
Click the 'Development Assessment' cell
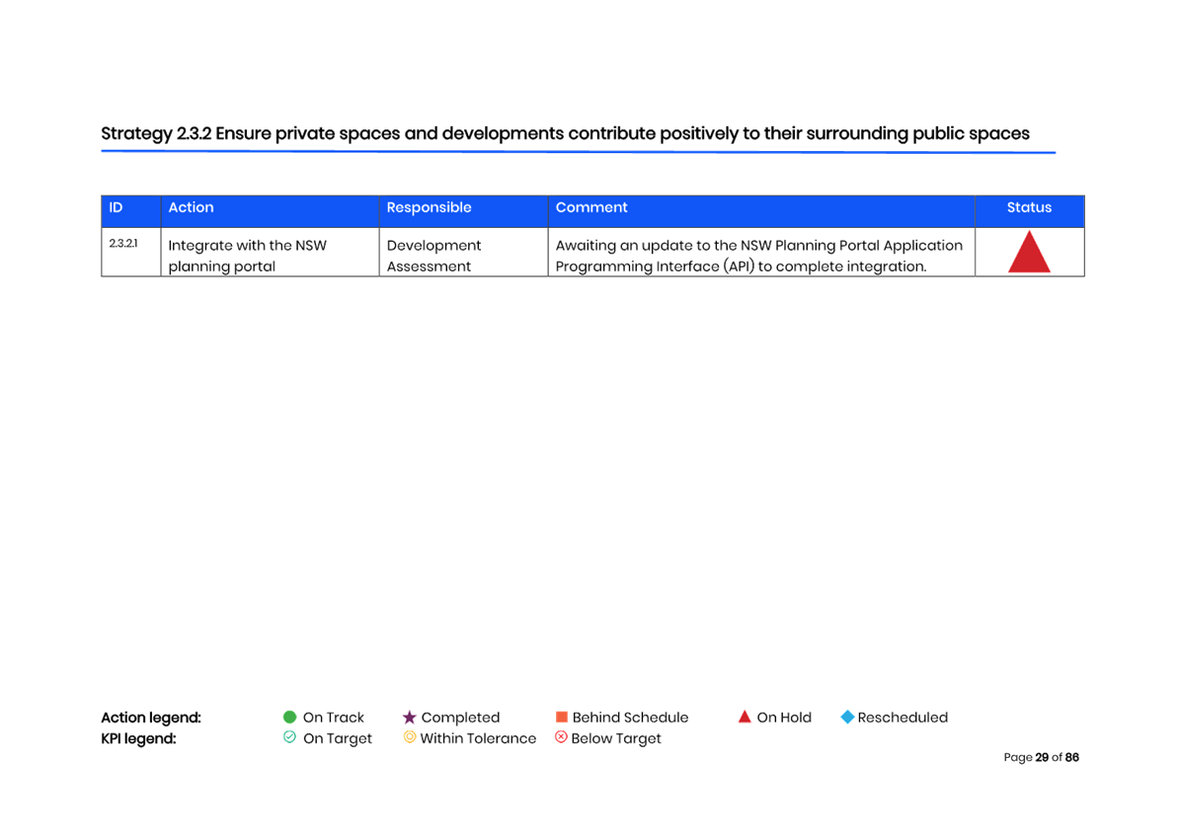point(463,252)
